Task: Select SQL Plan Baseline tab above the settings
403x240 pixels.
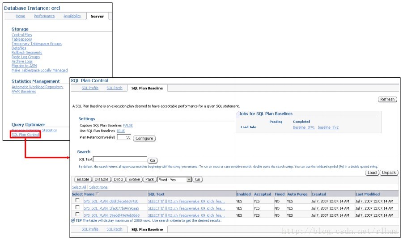Action: pos(147,88)
